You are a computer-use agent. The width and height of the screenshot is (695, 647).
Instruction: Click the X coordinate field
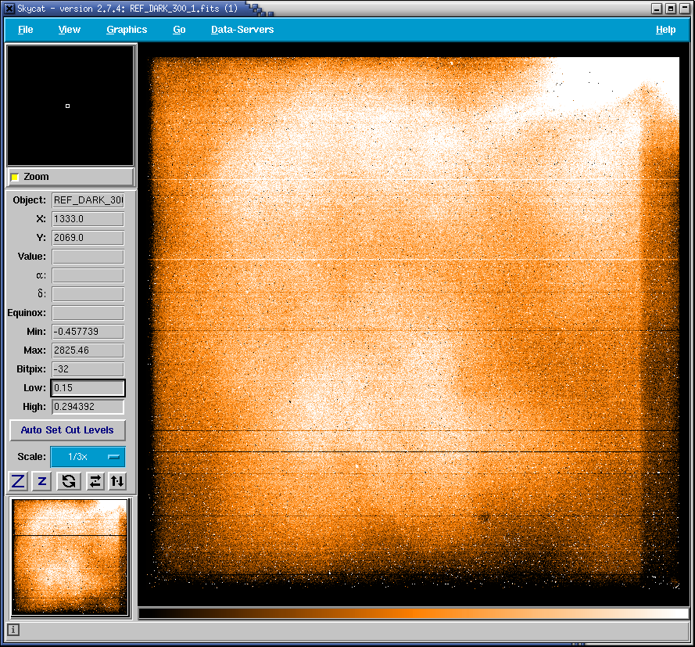point(88,219)
